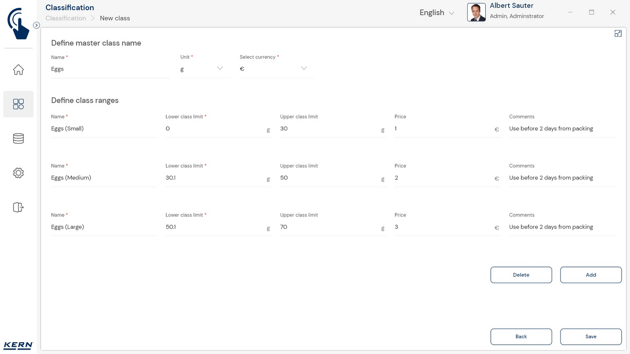Edit the Eggs (Medium) upper class limit field
Screen dimensions: 630x354
coord(328,178)
